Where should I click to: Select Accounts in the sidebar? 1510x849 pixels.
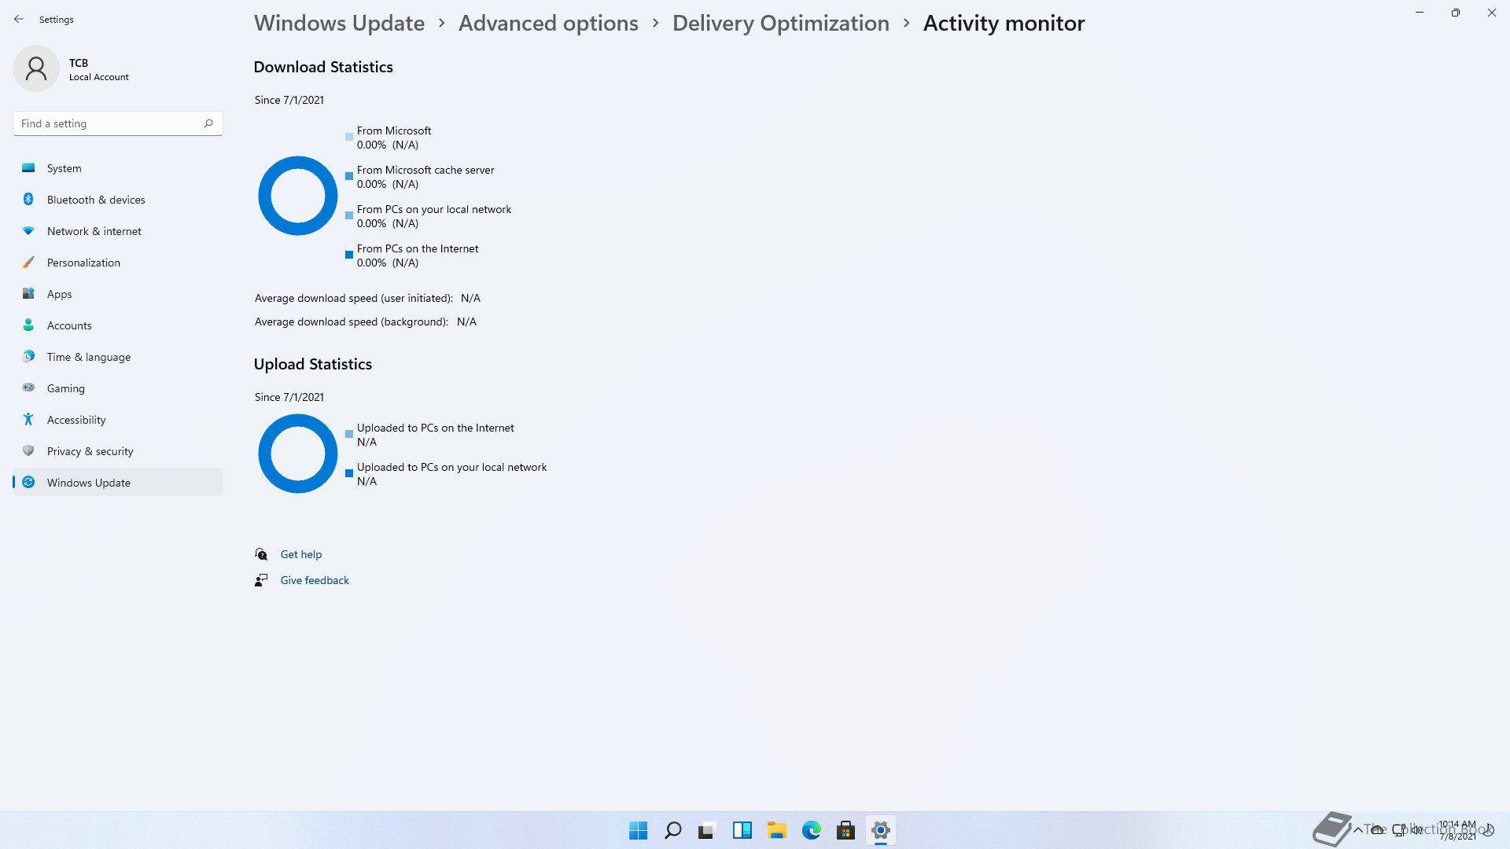(118, 325)
